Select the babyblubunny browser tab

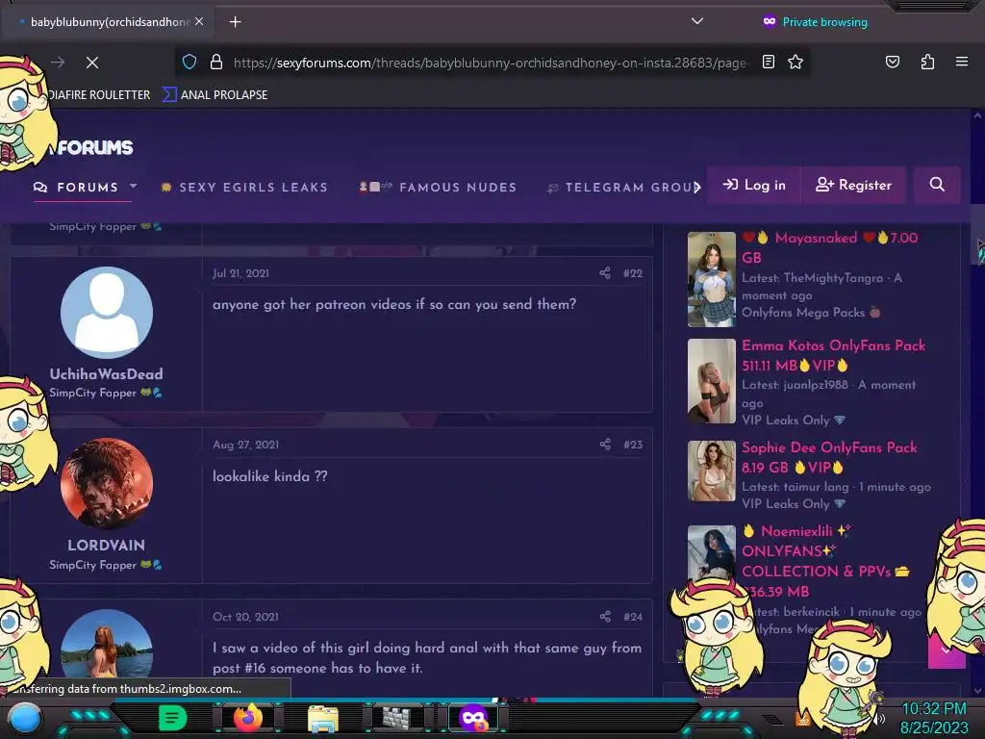(x=107, y=22)
